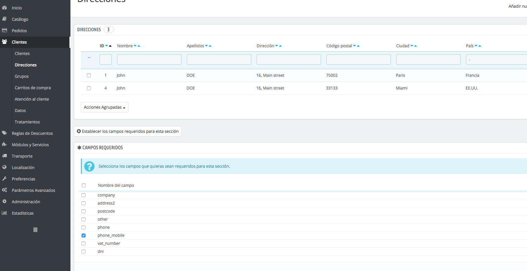
Task: Select the address row with ID 4
Action: (89, 88)
